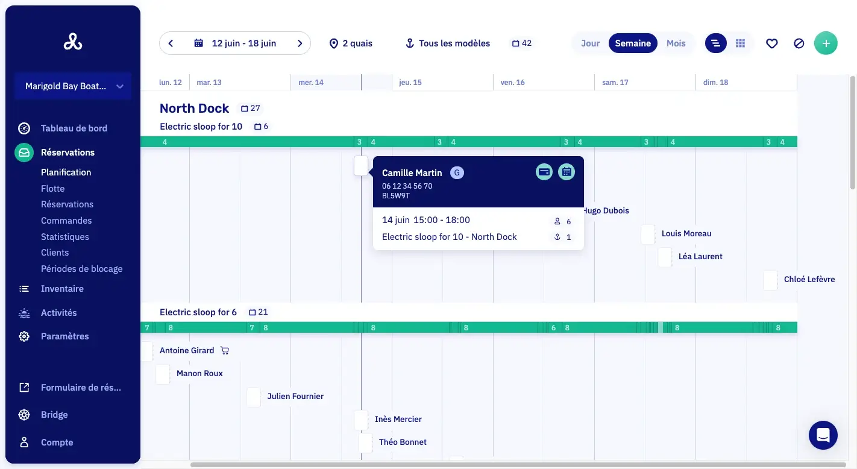Open Flotte in the sidebar submenu
857x469 pixels.
[52, 189]
